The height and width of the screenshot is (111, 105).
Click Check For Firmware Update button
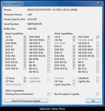[26, 101]
